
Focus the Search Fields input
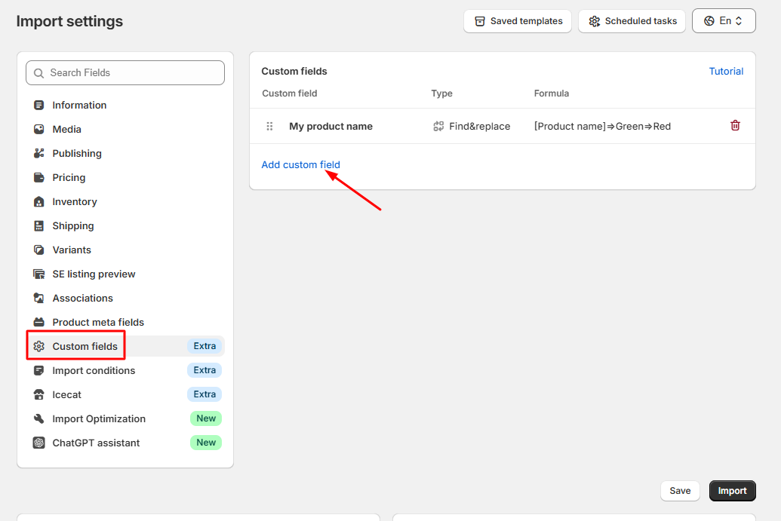(x=125, y=72)
